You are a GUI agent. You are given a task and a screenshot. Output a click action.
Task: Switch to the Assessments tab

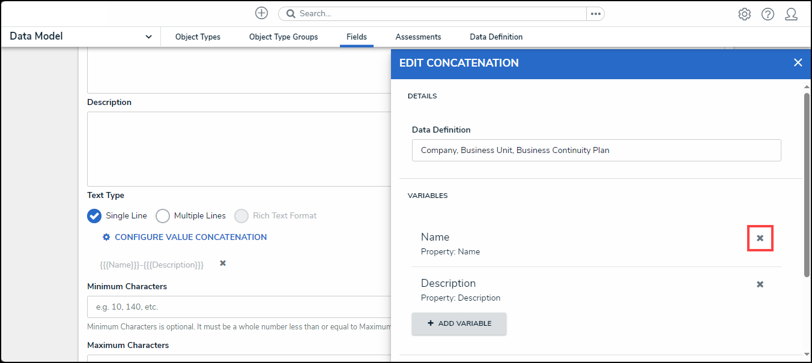(x=418, y=37)
